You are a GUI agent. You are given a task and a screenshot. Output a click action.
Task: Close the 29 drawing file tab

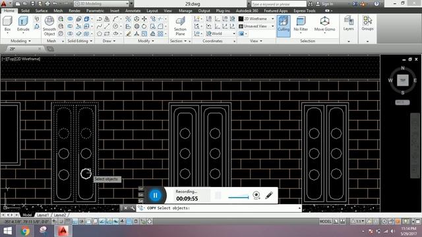[x=40, y=49]
